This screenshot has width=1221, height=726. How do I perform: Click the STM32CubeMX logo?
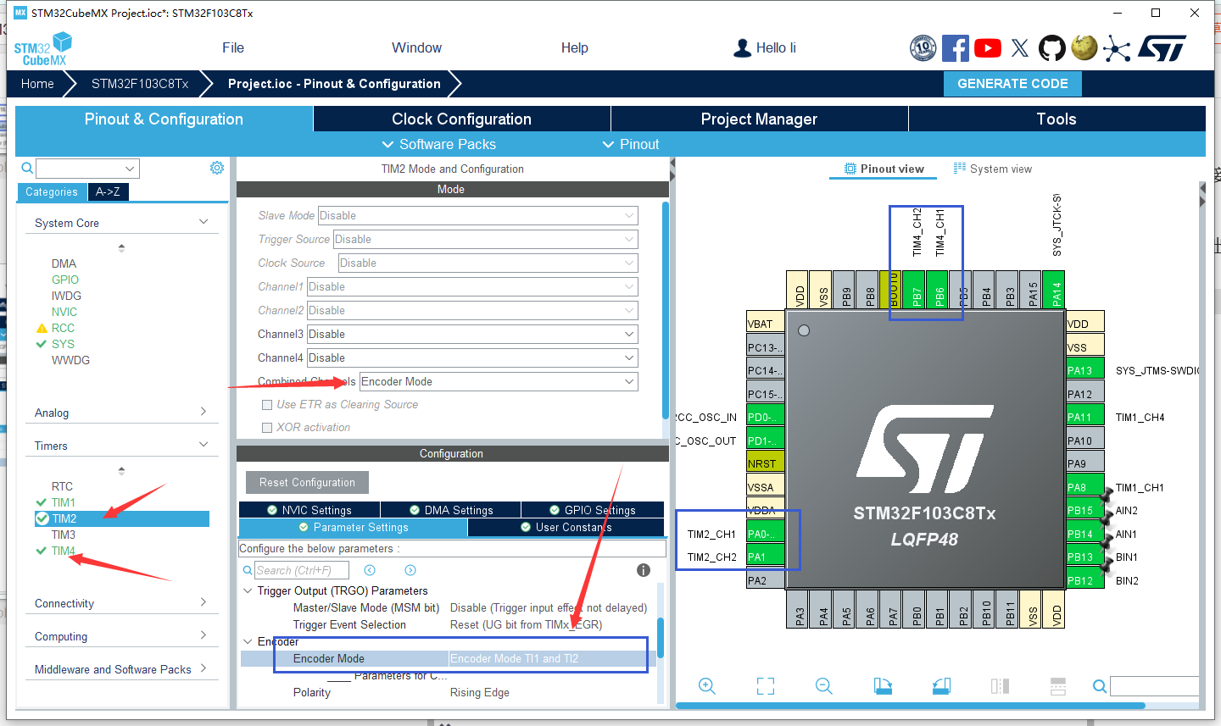coord(42,49)
